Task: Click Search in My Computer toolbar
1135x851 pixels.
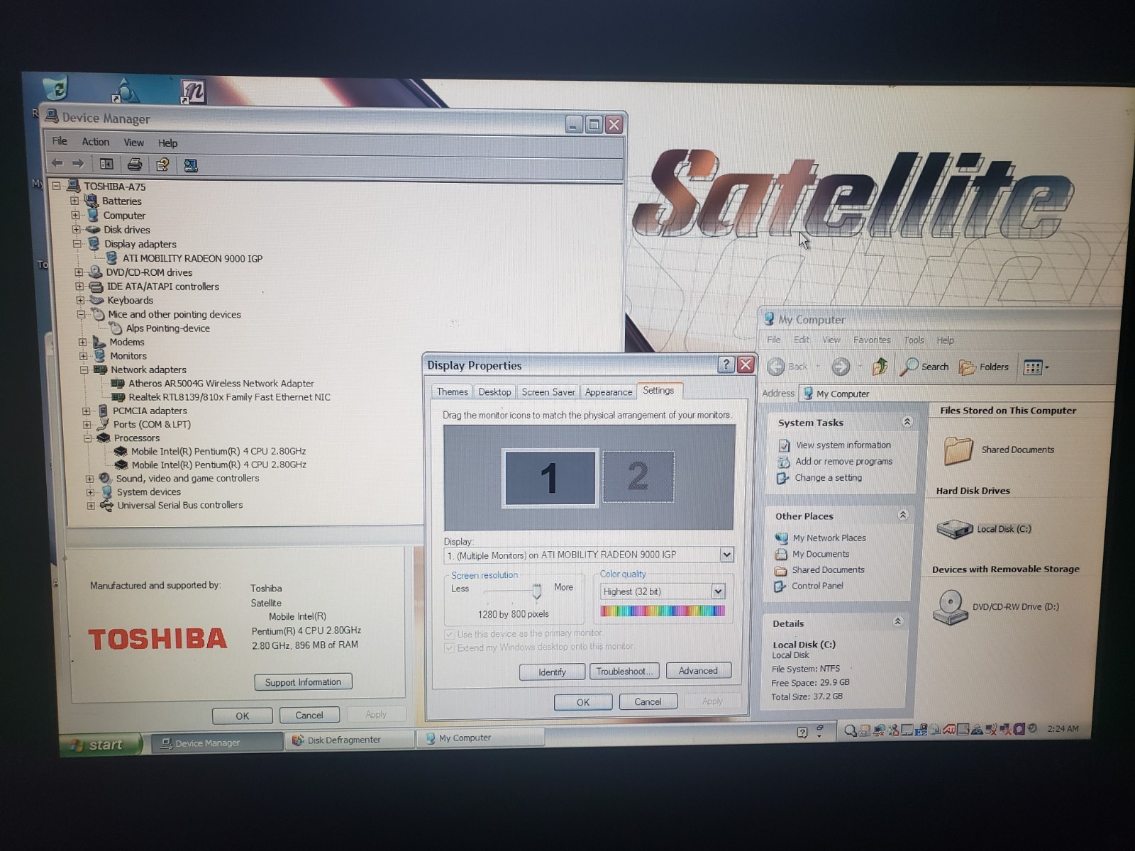Action: (x=924, y=367)
